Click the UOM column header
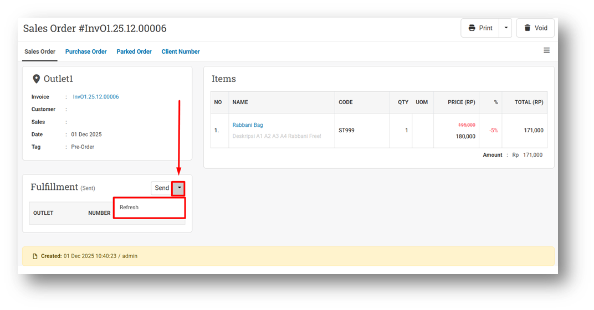The image size is (594, 310). point(422,102)
